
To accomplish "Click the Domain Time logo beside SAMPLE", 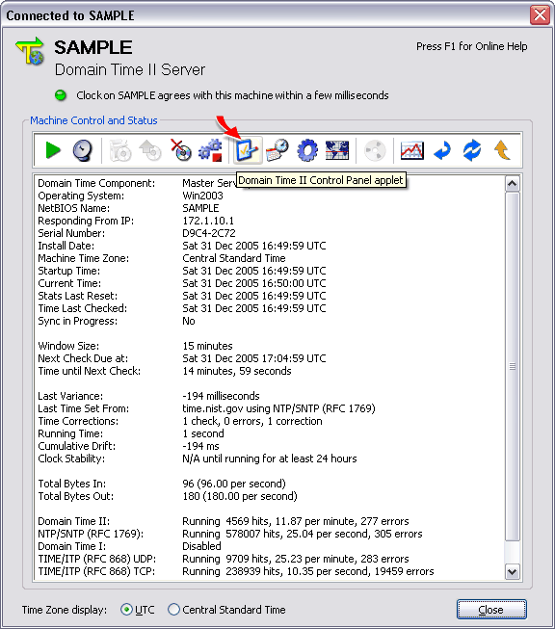I will coord(31,50).
